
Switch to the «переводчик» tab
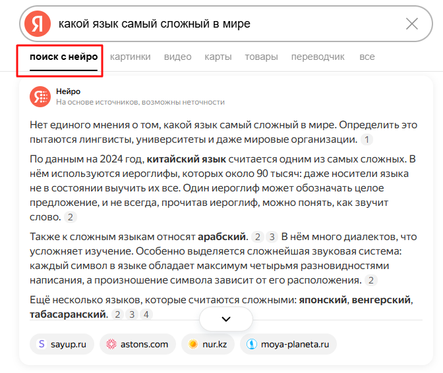pyautogui.click(x=318, y=57)
